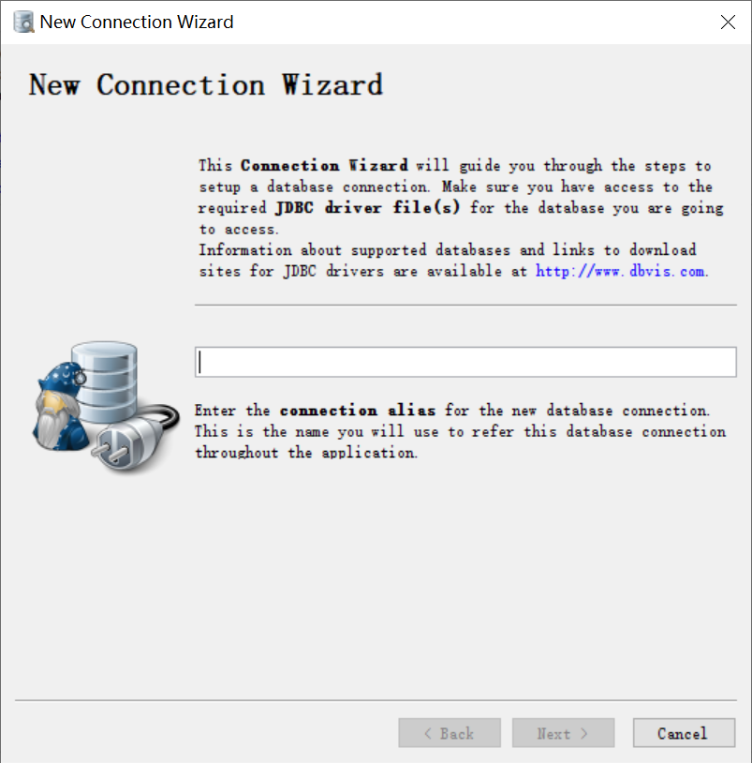This screenshot has height=763, width=752.
Task: Click the large New Connection Wizard heading
Action: (x=206, y=84)
